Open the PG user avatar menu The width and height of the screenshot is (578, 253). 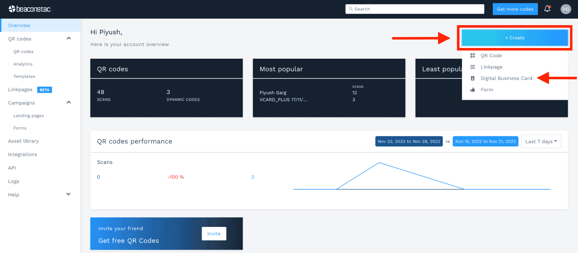click(x=566, y=9)
